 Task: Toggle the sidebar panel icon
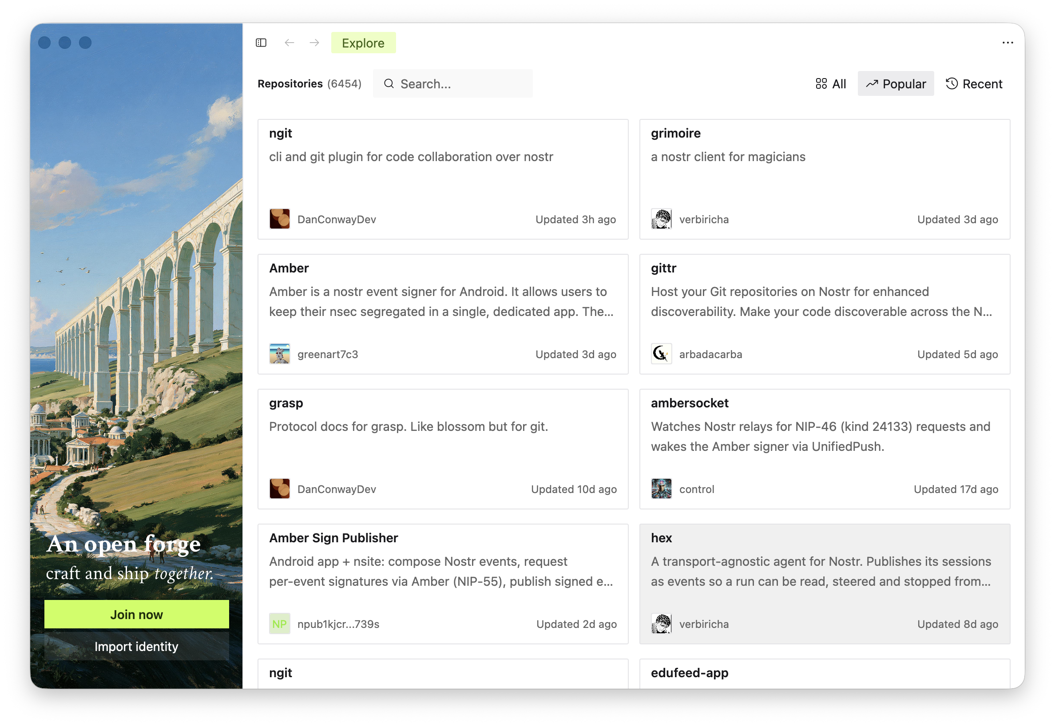pyautogui.click(x=261, y=43)
